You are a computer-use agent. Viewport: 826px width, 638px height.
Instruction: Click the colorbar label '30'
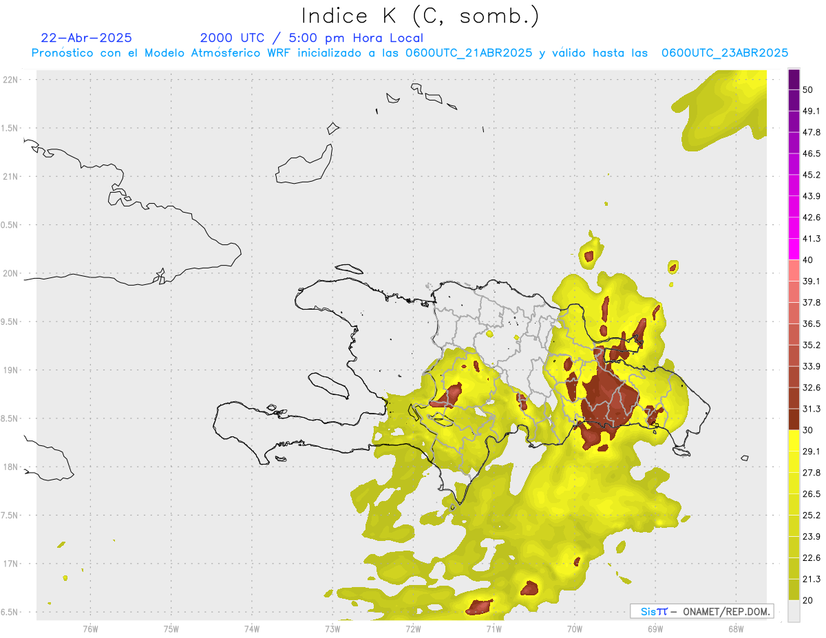(x=808, y=431)
